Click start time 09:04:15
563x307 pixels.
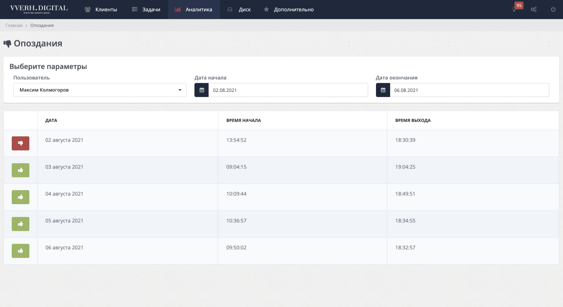coord(236,167)
